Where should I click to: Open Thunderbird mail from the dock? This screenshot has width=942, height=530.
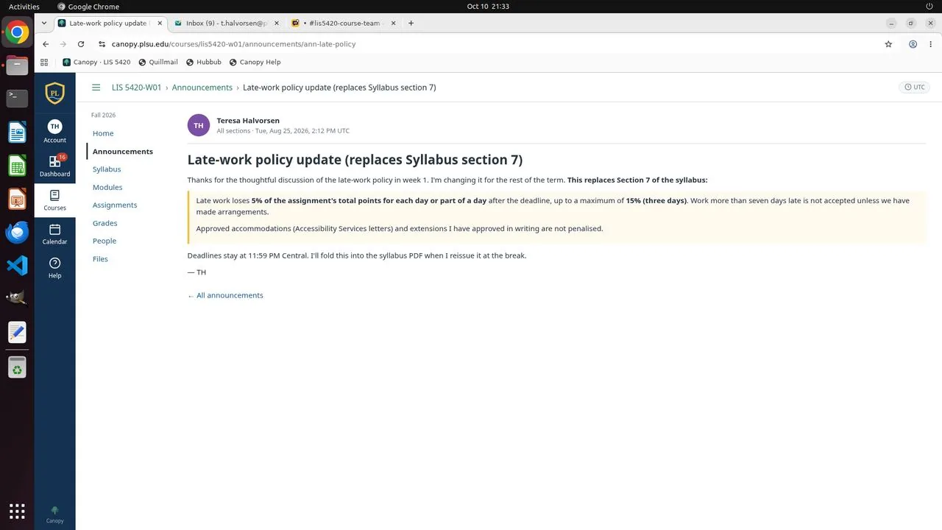tap(17, 233)
